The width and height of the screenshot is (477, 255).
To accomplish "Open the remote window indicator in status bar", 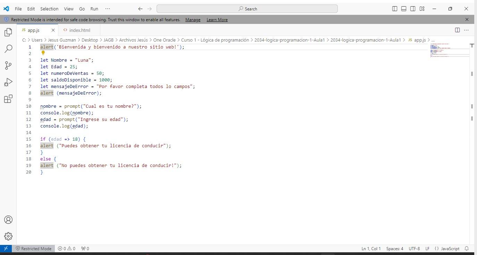I will point(6,248).
